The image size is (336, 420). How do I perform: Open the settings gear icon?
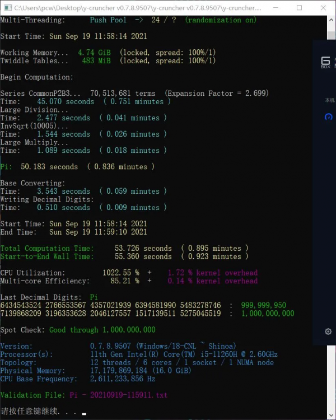328,331
